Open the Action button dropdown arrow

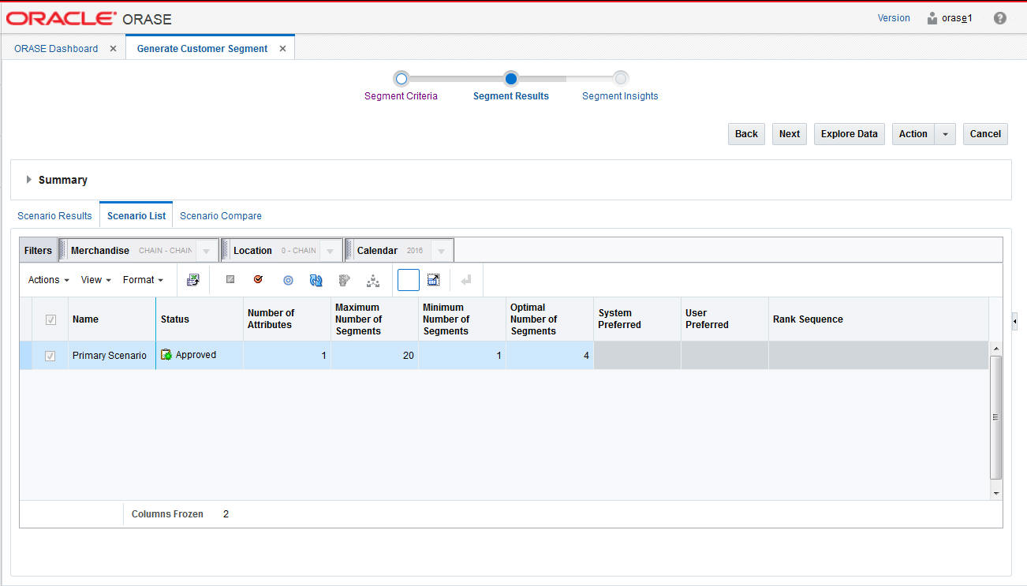[x=945, y=134]
